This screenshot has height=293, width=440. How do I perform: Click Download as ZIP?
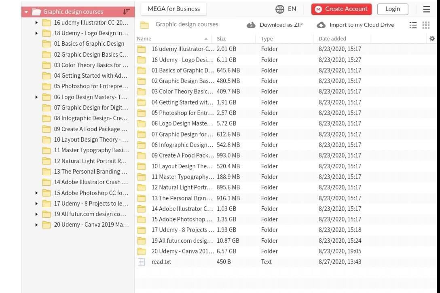pos(281,25)
